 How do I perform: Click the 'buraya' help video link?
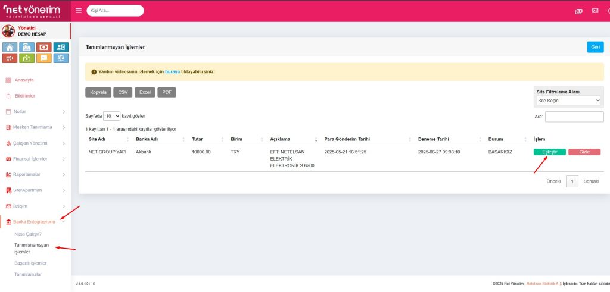172,71
